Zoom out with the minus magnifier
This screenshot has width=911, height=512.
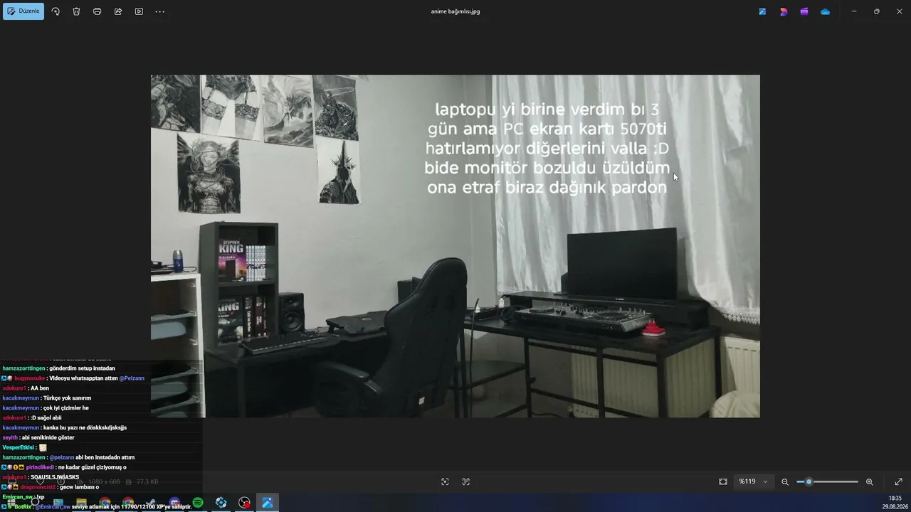click(785, 481)
